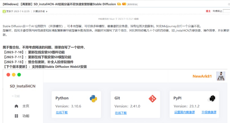This screenshot has height=123, width=230.
Task: Click 在线下载 link under Python
Action: pos(62,112)
